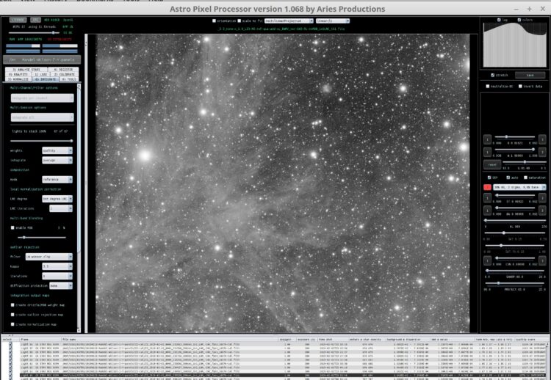
Task: Uncheck the stretch checkbox
Action: (493, 75)
